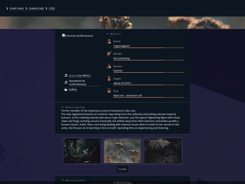245x184 pixels.
Task: Click the above 2m height value
Action: point(122,83)
